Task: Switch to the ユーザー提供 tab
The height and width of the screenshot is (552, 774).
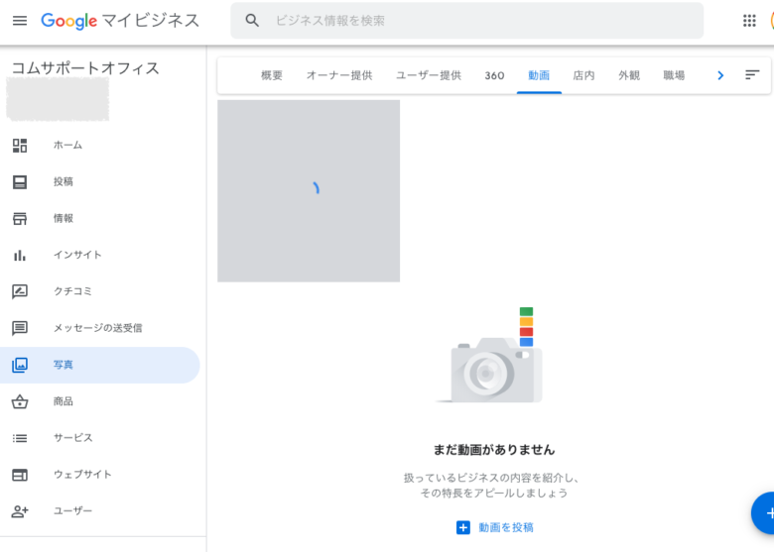Action: tap(429, 75)
